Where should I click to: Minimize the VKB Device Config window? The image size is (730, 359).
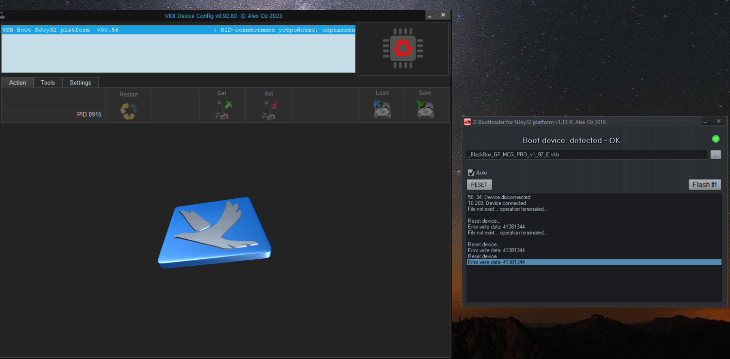click(x=429, y=15)
